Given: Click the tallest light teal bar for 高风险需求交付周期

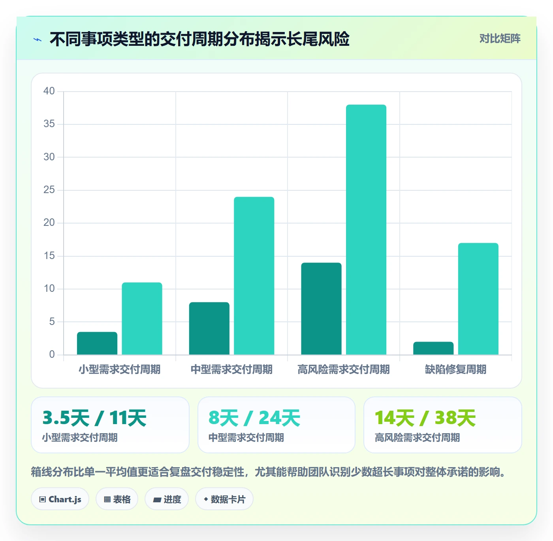Looking at the screenshot, I should pos(366,229).
